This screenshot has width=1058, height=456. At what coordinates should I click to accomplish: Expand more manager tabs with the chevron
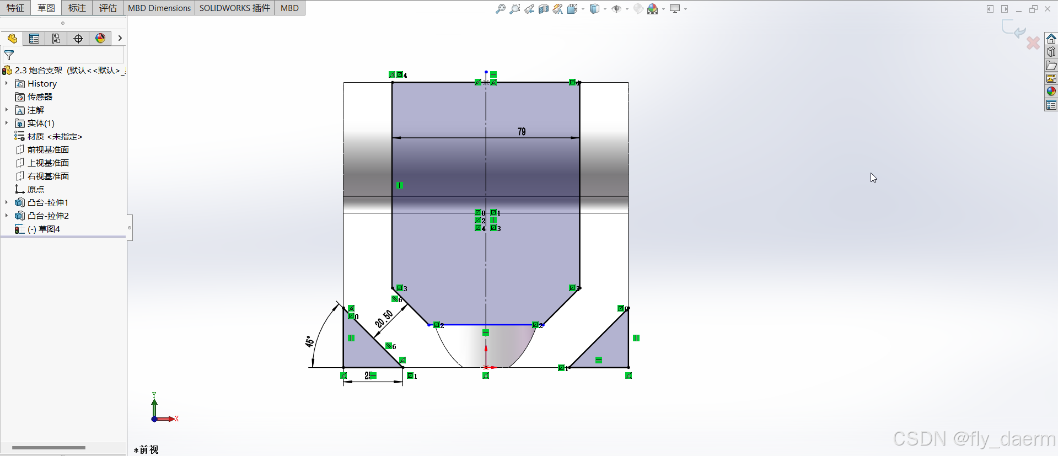point(120,39)
